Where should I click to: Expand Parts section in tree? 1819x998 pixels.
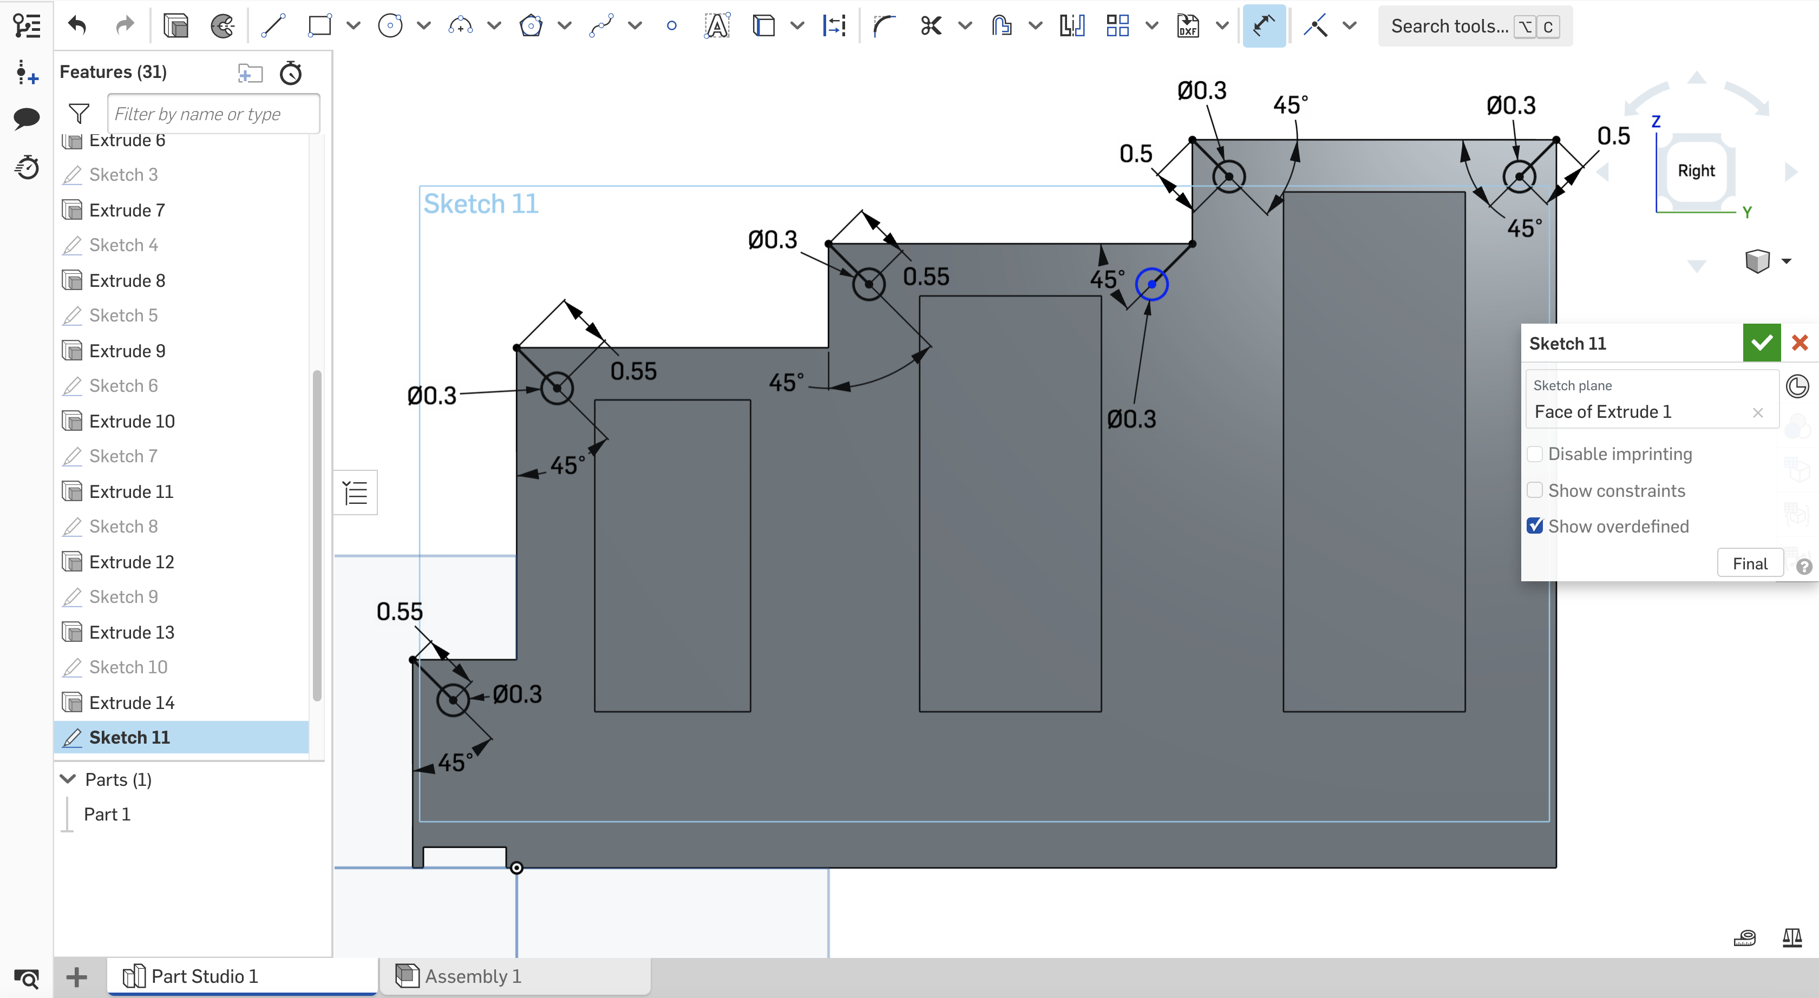[68, 778]
